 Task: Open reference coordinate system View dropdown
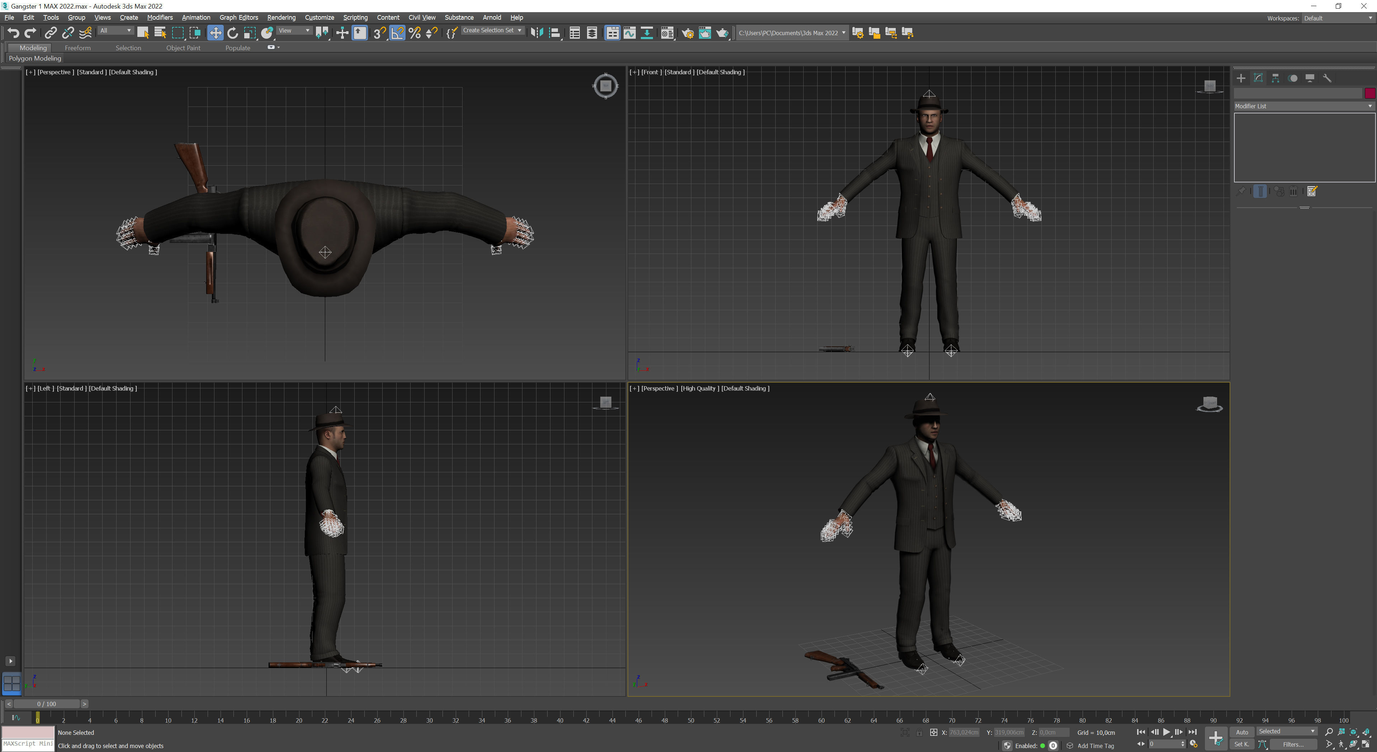(x=294, y=30)
